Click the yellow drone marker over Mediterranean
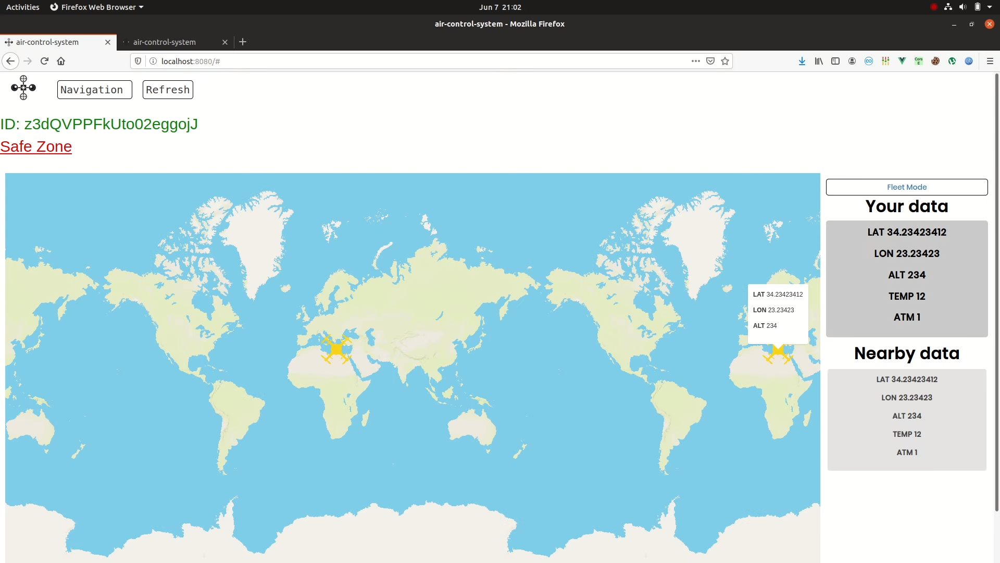Viewport: 1000px width, 563px height. [x=336, y=349]
